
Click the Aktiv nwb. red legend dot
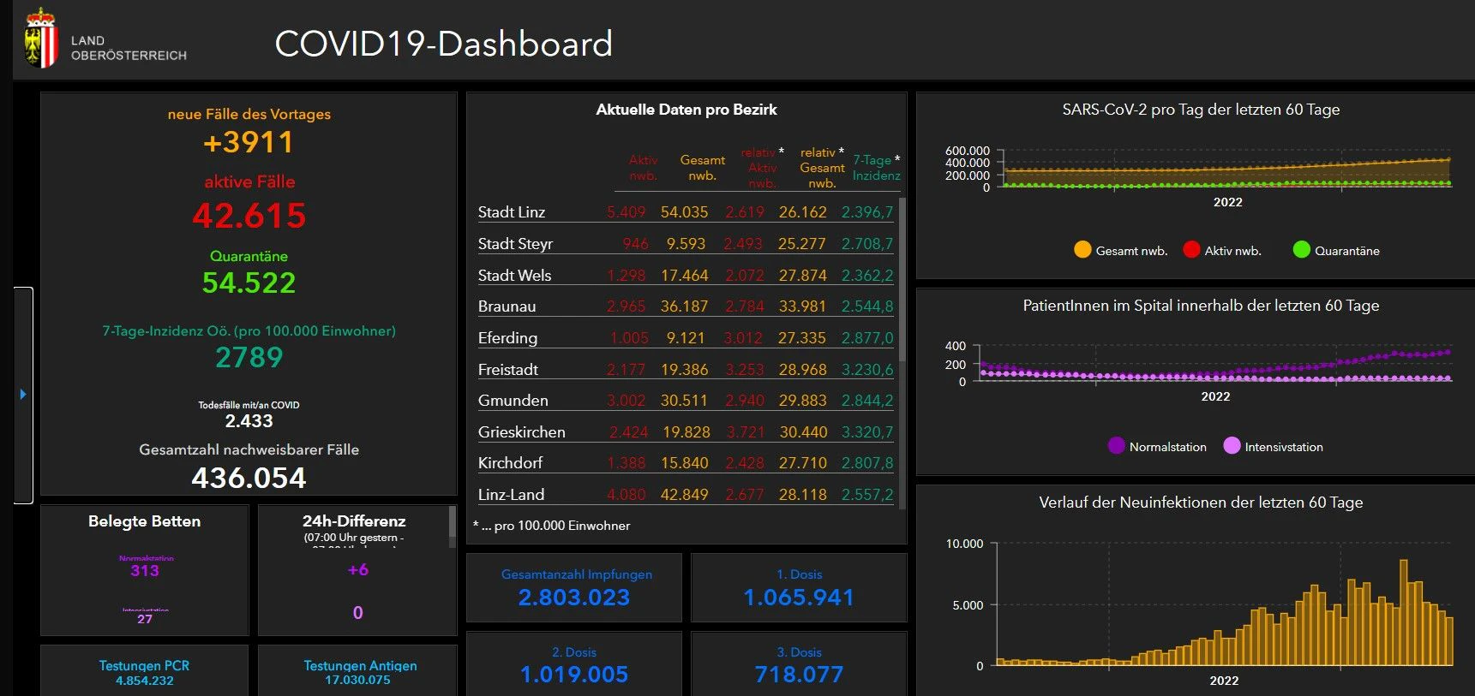click(x=1191, y=250)
